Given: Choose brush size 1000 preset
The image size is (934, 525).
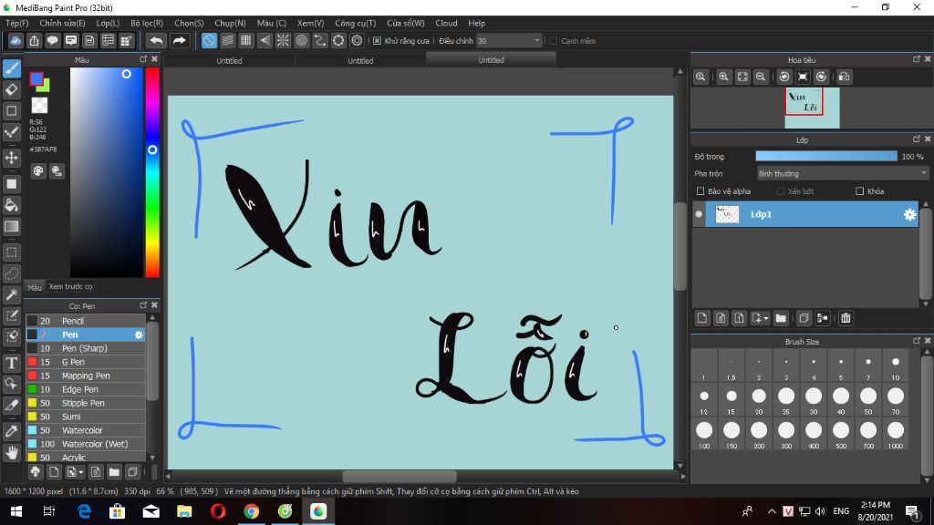Looking at the screenshot, I should click(x=896, y=435).
